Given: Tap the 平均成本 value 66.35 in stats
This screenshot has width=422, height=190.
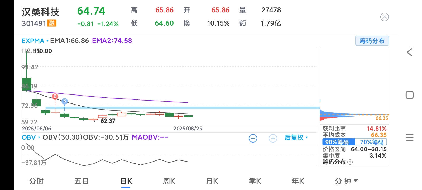Looking at the screenshot, I should (378, 135).
